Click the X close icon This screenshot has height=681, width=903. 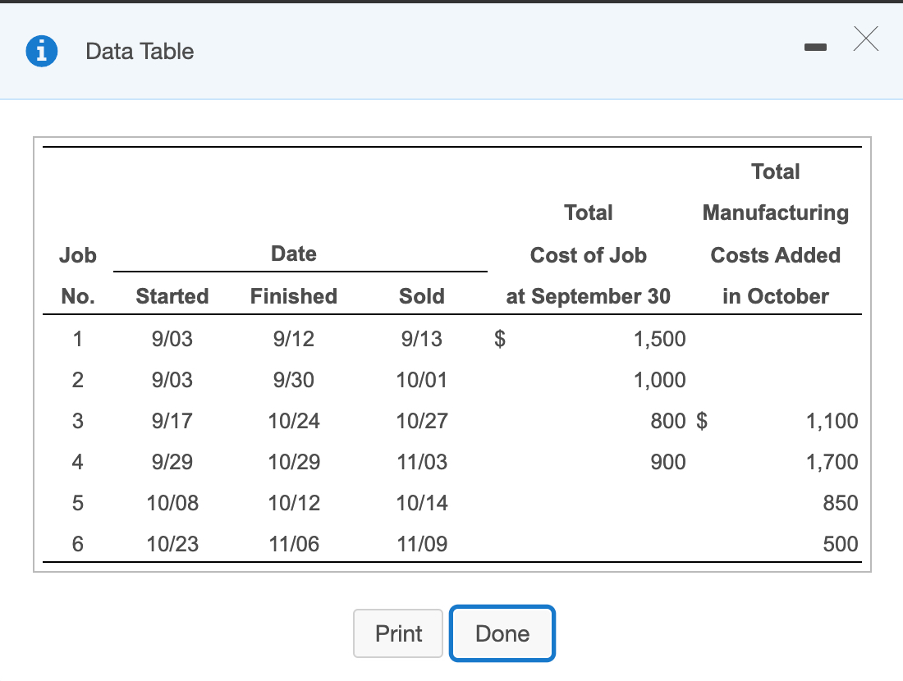[866, 39]
